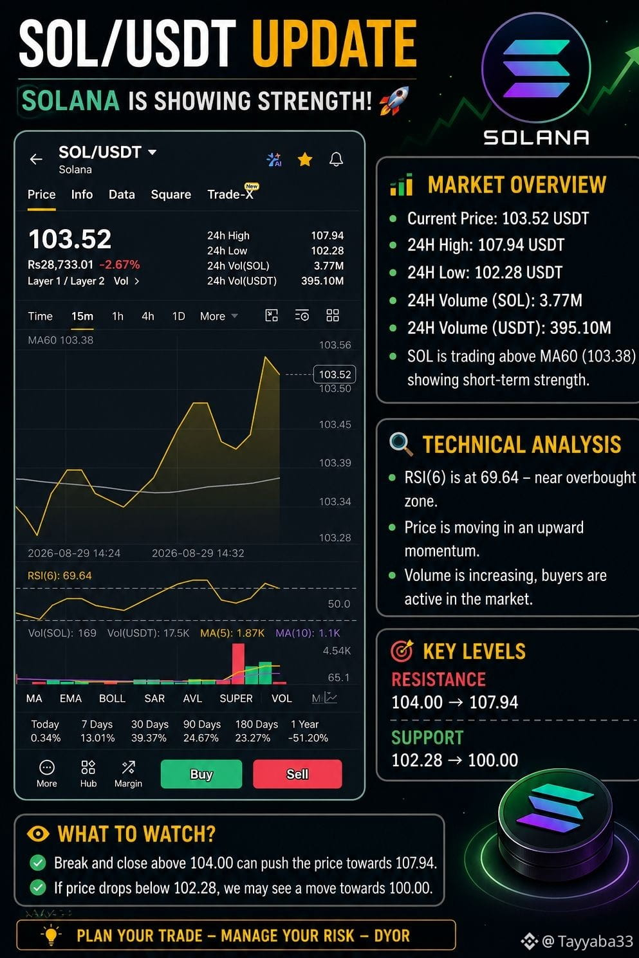The image size is (639, 958).
Task: Click the MA(10): 1.1K volume label
Action: [308, 633]
